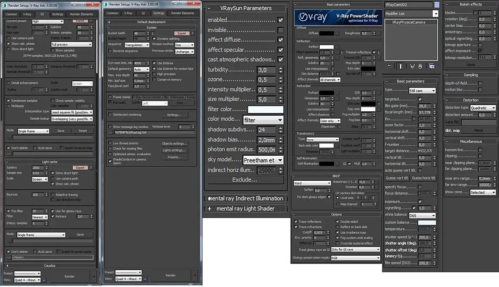
Task: Switch to Common tab in left Render Setup
Action: coord(11,14)
